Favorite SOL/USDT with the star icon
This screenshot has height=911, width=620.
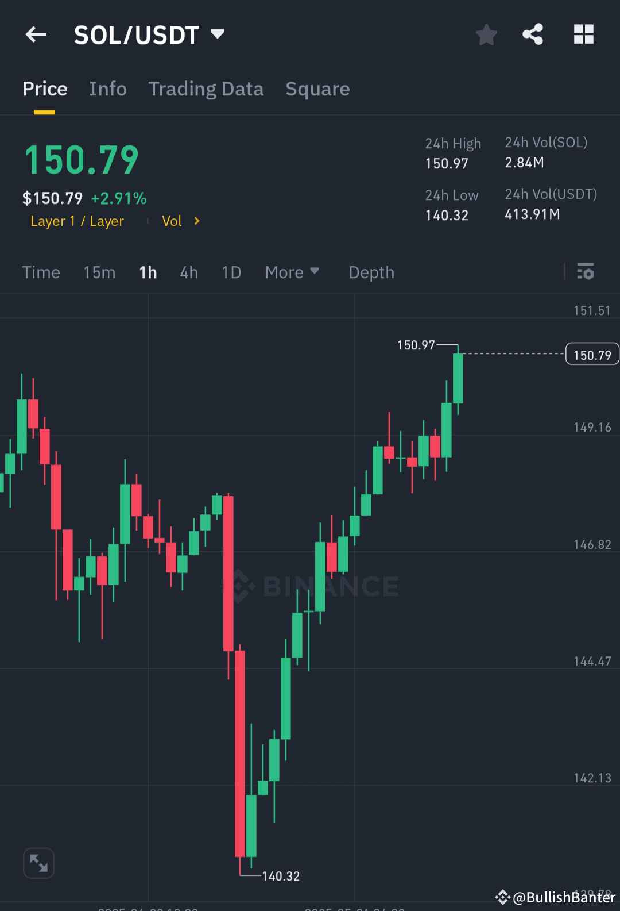point(486,34)
